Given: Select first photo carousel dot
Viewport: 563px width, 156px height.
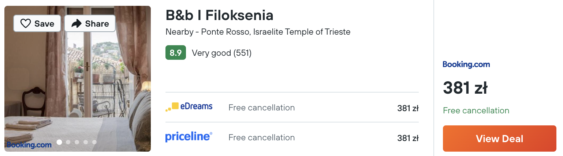Looking at the screenshot, I should click(59, 142).
